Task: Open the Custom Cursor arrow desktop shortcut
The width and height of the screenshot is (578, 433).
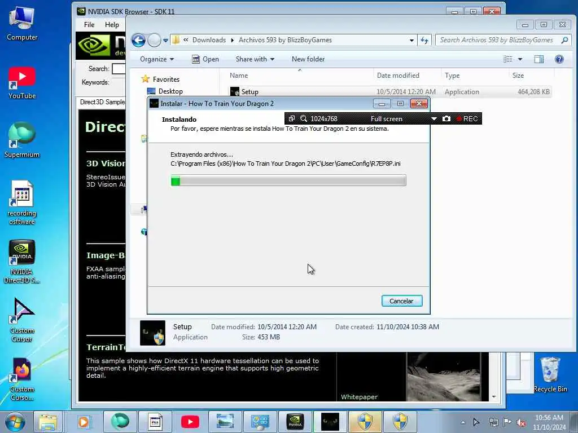Action: pos(22,320)
